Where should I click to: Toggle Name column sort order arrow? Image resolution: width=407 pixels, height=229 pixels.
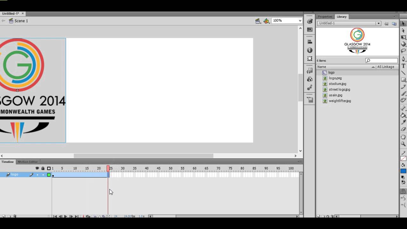tap(373, 67)
